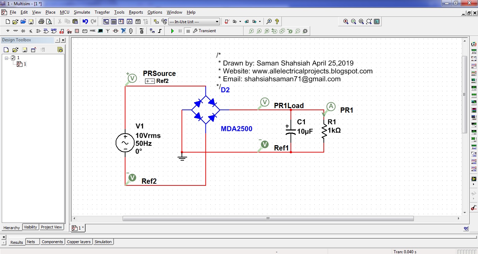
Task: Collapse the circuit 1 node in Design Toolbox
Action: [6, 57]
